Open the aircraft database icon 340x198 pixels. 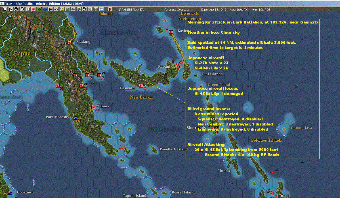point(16,9)
